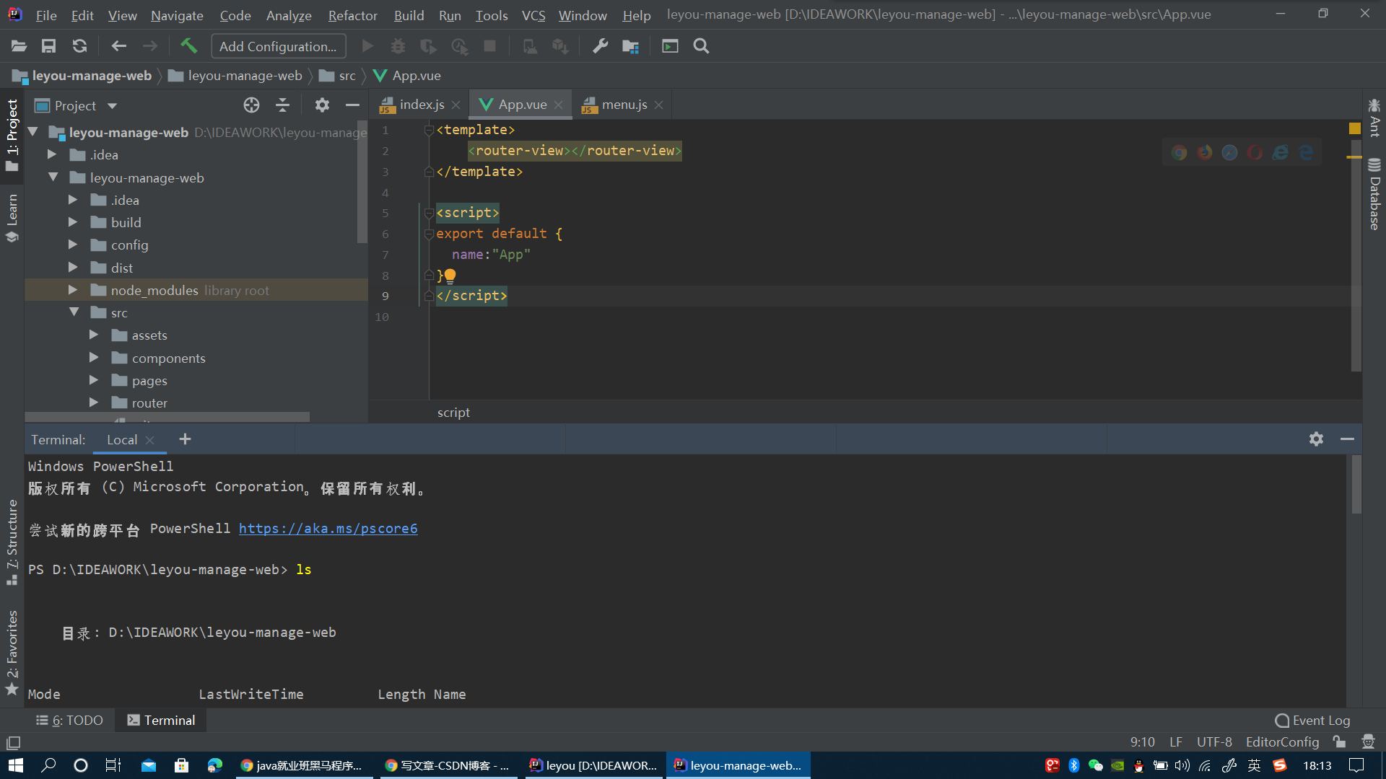The height and width of the screenshot is (779, 1386).
Task: Hide the Terminal panel minus icon
Action: [x=1347, y=439]
